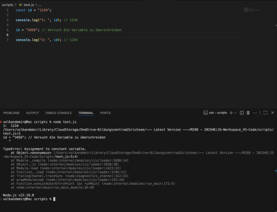Split the terminal pane

point(242,113)
